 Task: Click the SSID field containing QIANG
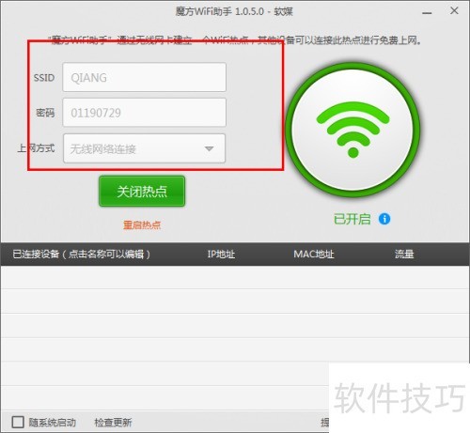144,77
